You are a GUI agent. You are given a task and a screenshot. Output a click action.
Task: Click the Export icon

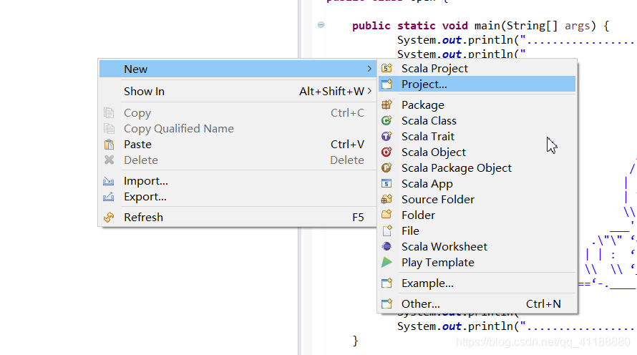pyautogui.click(x=109, y=197)
